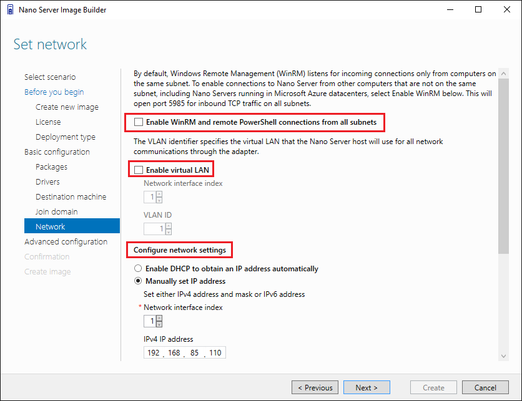
Task: Decrease manual IP network interface index
Action: [159, 324]
